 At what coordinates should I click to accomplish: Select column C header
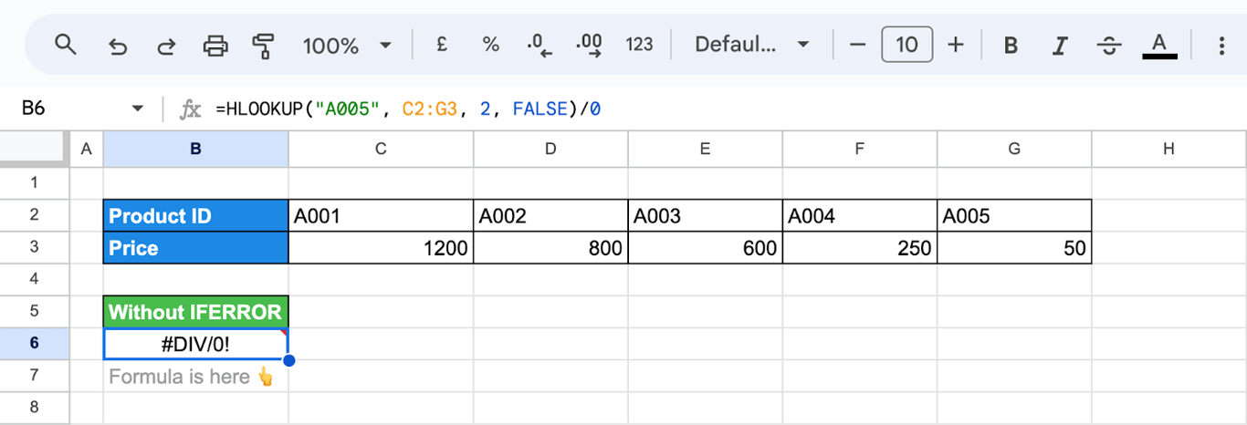(x=381, y=150)
